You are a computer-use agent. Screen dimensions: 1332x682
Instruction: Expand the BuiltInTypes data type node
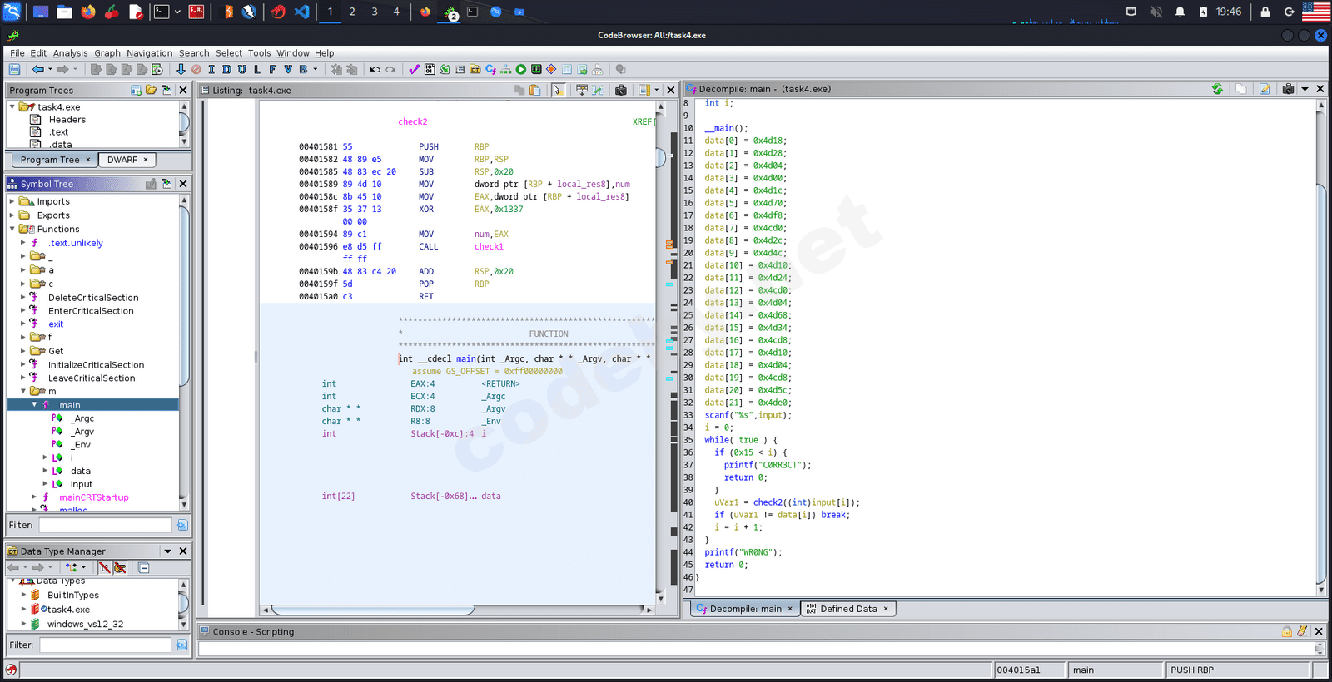(x=23, y=595)
